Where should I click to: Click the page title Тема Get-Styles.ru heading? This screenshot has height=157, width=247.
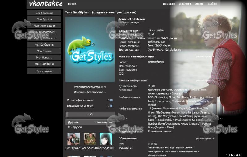[101, 12]
